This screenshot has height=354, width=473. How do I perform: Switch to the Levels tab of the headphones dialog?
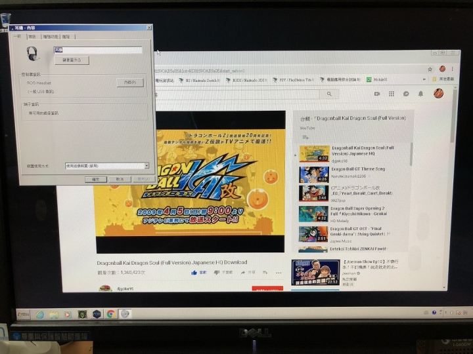(33, 37)
